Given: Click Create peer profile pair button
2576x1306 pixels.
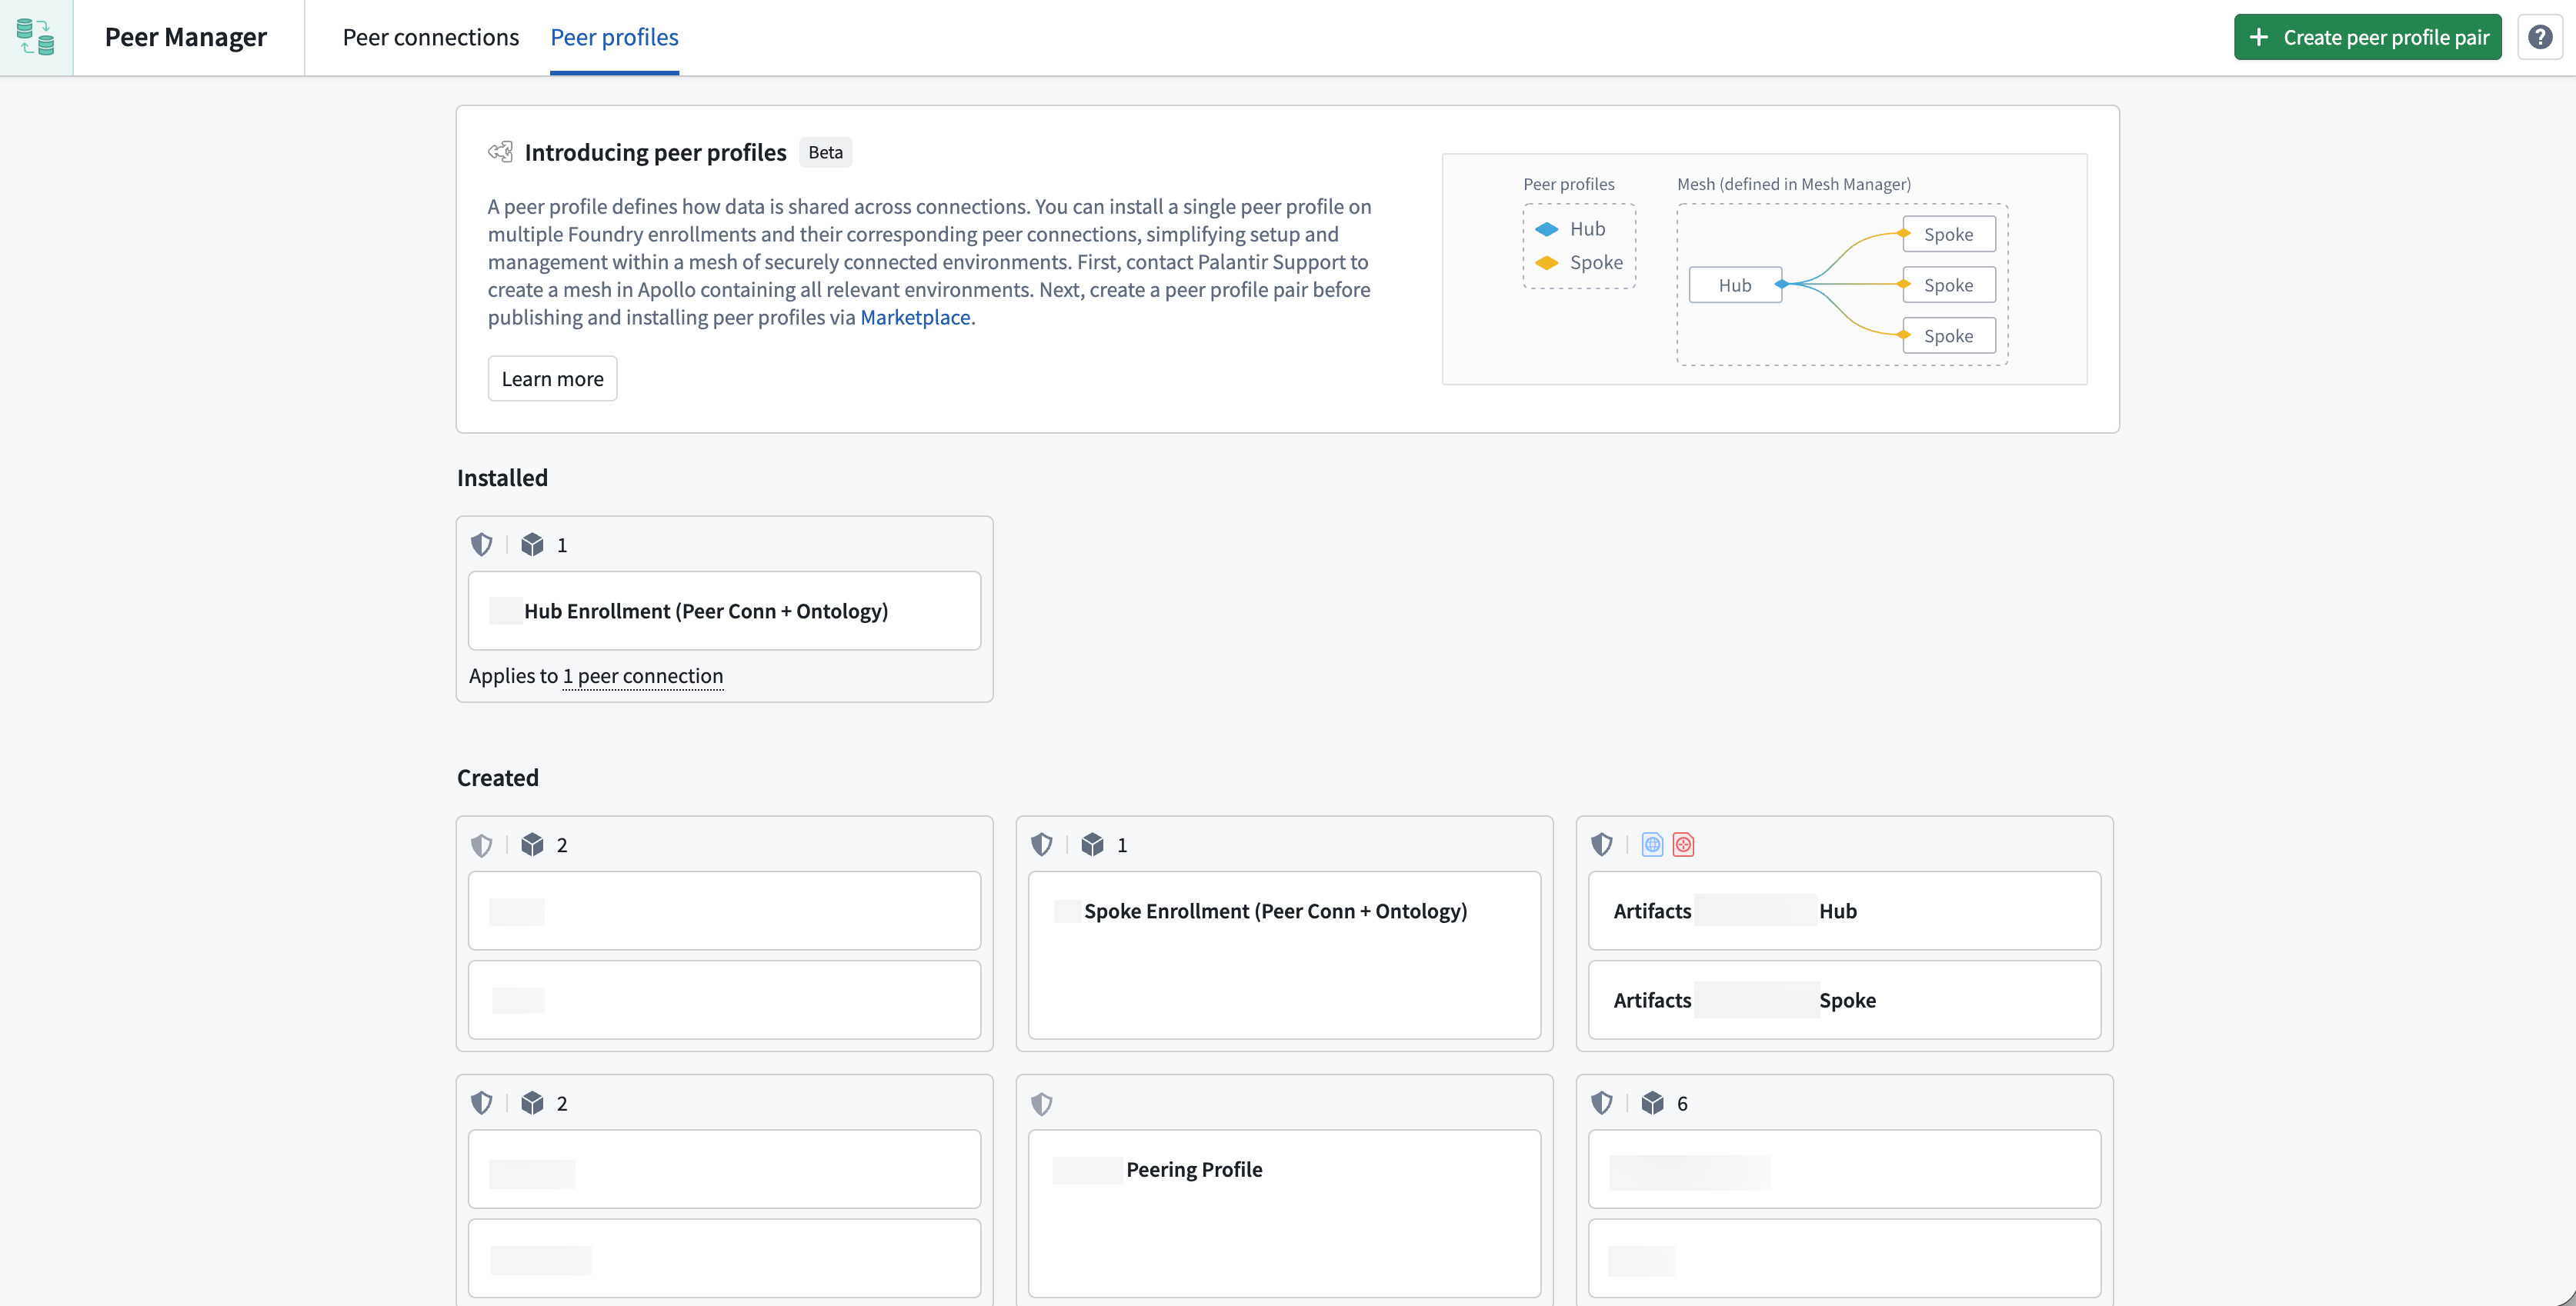Looking at the screenshot, I should coord(2367,37).
